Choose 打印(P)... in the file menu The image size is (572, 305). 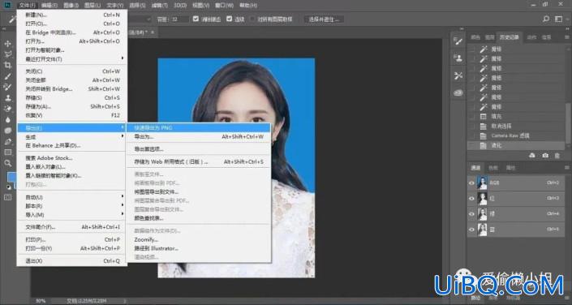(x=72, y=239)
